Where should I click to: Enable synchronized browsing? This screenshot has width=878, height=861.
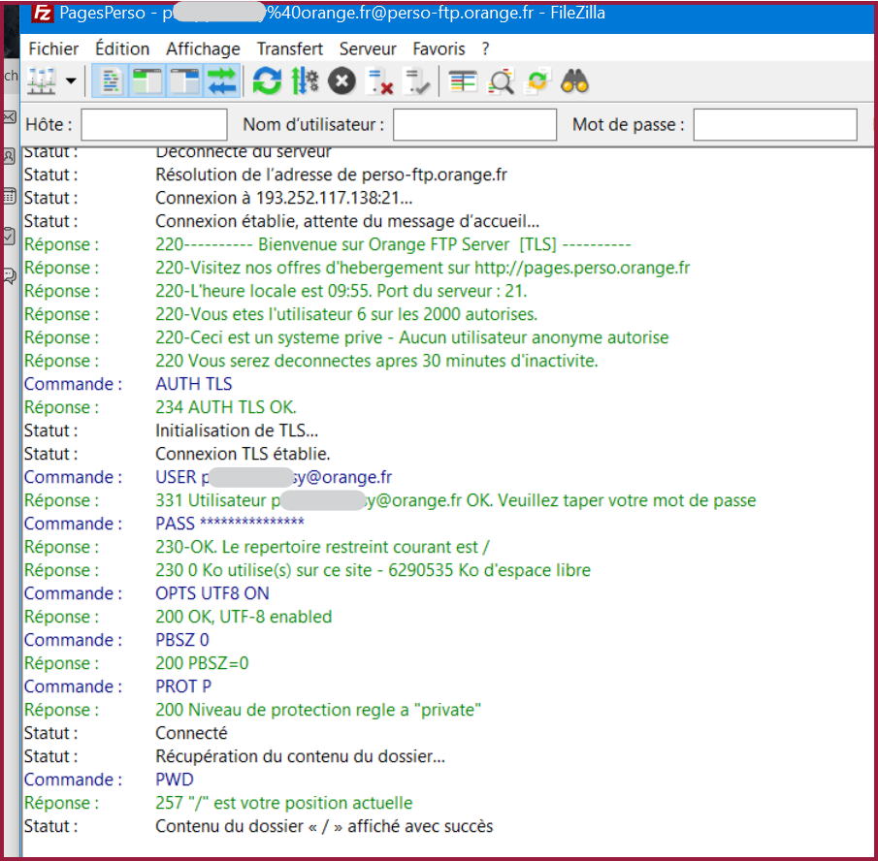tap(537, 82)
